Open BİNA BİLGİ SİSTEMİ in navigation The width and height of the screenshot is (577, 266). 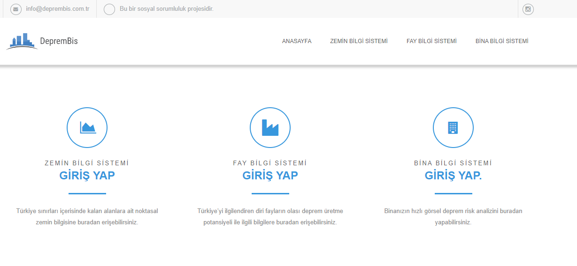[502, 41]
